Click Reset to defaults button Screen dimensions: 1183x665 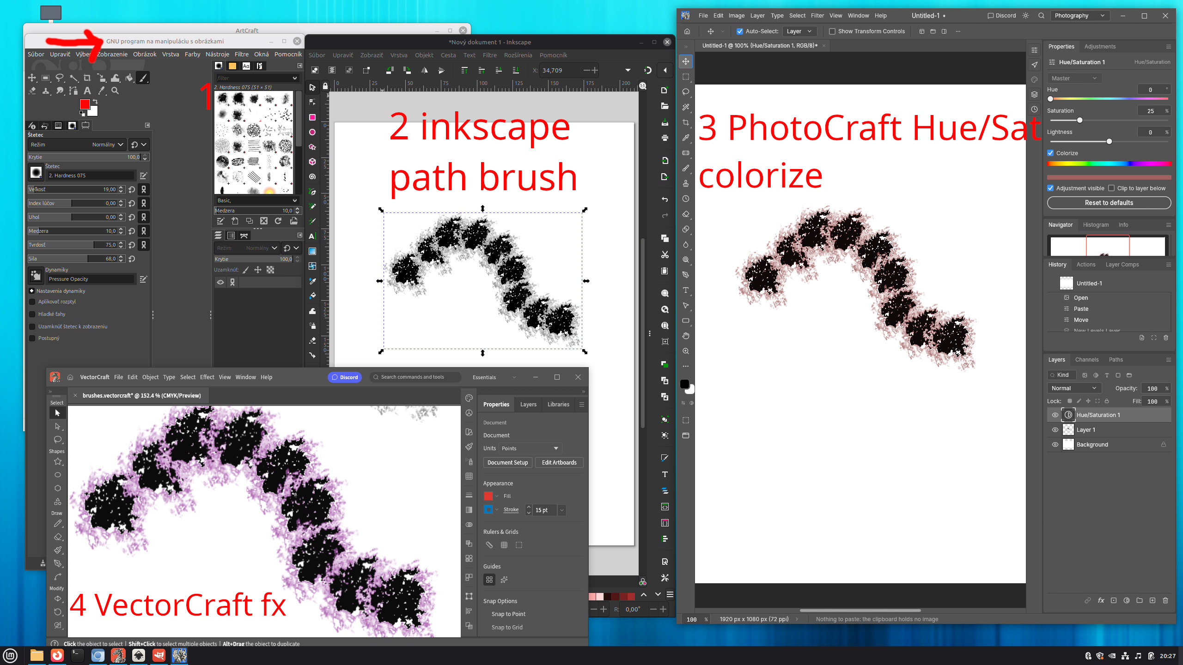[1109, 203]
